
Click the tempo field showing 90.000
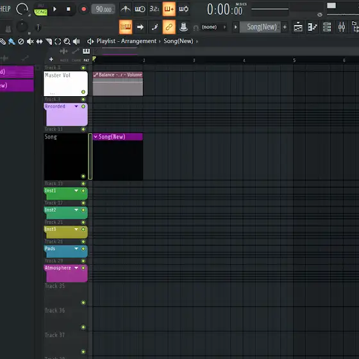[x=103, y=9]
